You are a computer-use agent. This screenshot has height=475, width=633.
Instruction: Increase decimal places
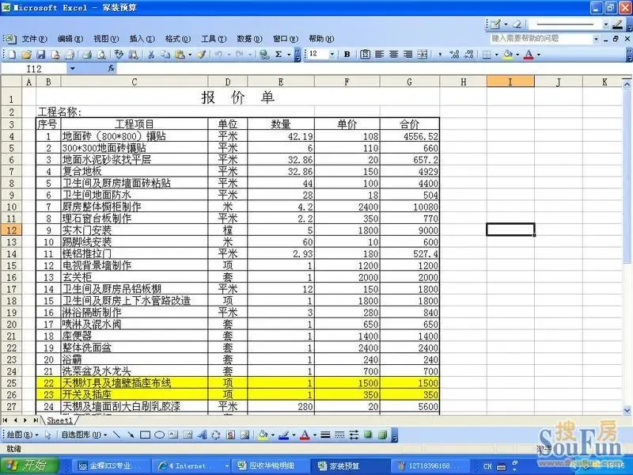click(x=454, y=54)
